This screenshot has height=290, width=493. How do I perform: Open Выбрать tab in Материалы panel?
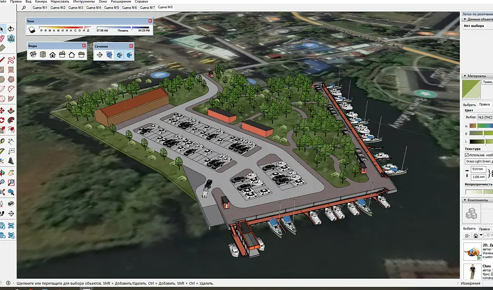coord(469,105)
